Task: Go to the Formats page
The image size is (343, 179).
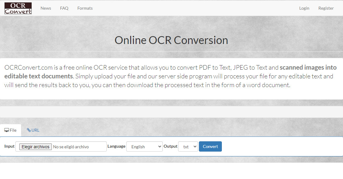Action: click(x=85, y=8)
